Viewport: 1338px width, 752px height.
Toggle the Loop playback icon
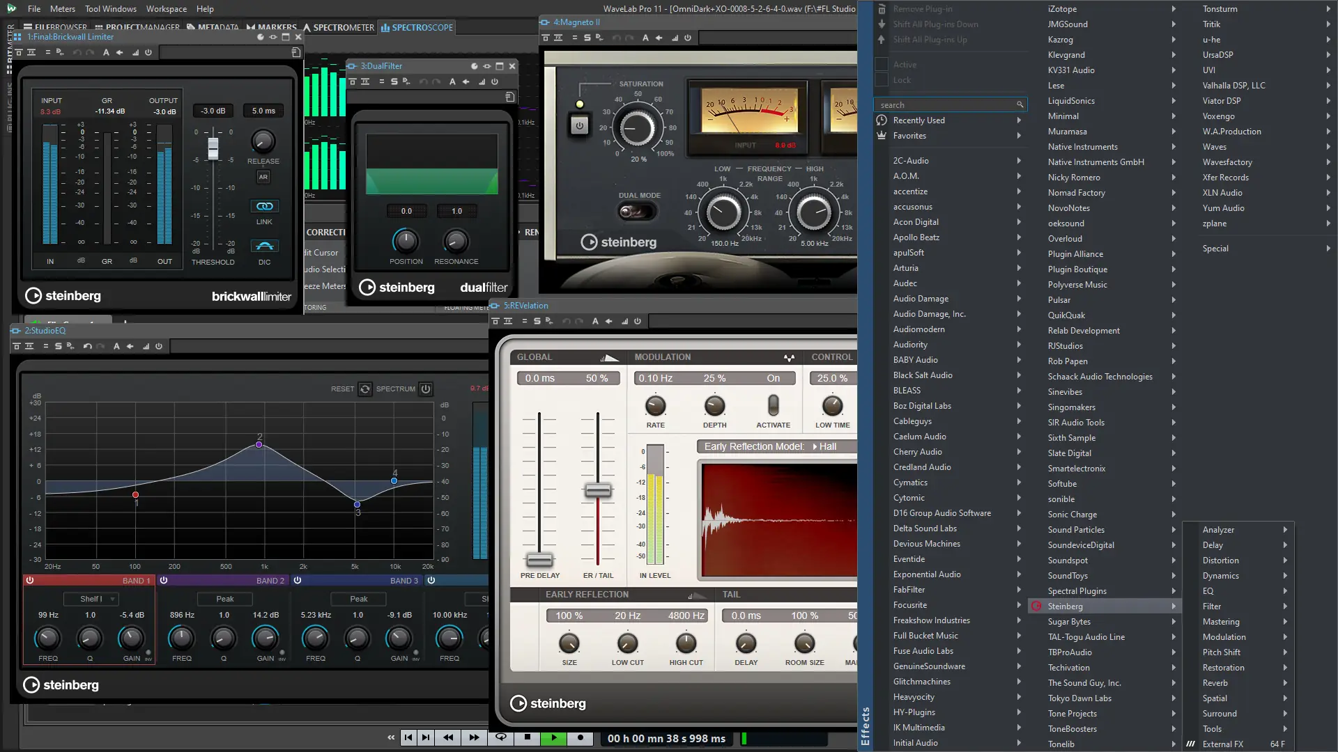500,737
